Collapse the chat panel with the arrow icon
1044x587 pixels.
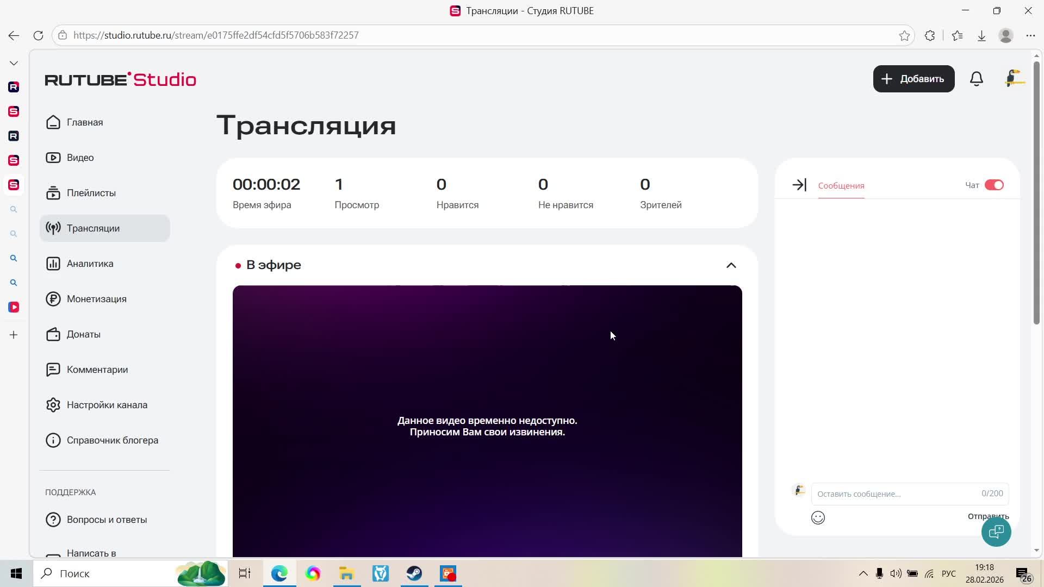click(x=799, y=185)
